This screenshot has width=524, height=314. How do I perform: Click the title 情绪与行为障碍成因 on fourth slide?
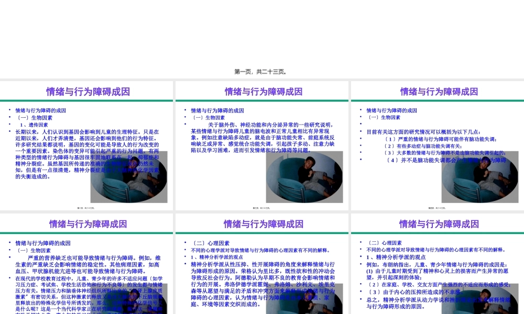(x=86, y=223)
